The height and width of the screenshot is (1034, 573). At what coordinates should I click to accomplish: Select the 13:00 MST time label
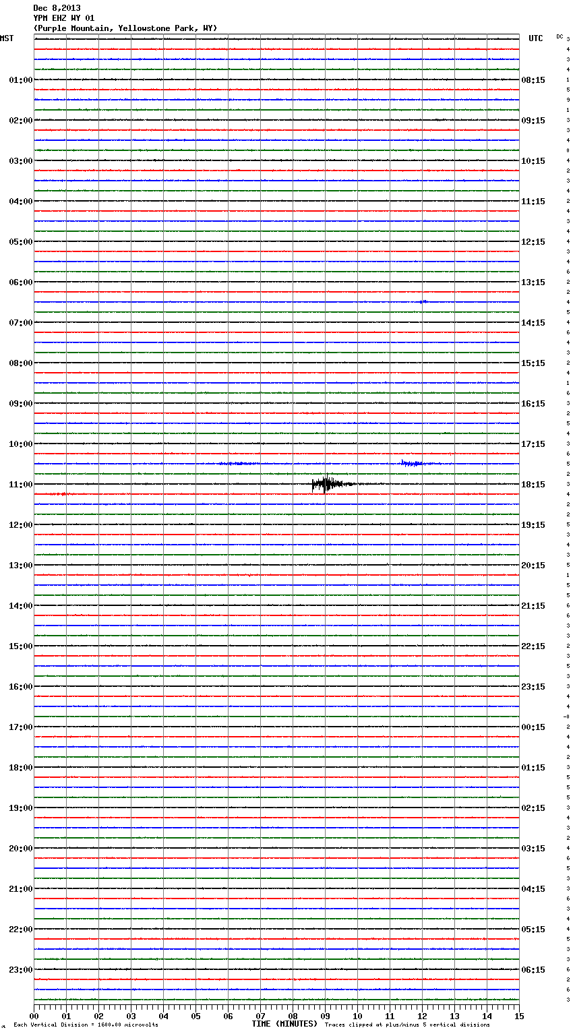[x=21, y=566]
